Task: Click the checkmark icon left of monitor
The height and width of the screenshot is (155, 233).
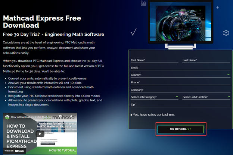Action: tap(133, 32)
